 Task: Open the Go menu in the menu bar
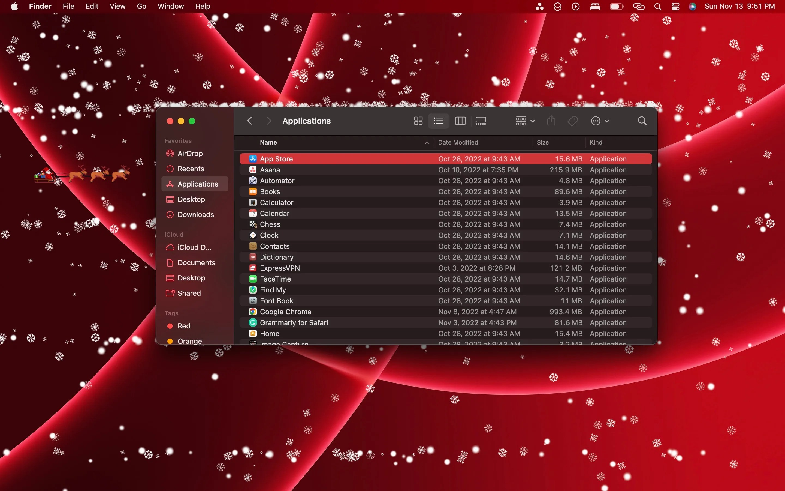141,6
